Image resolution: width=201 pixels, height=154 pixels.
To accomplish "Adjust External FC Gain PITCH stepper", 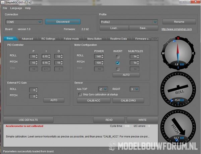I will click(37, 96).
